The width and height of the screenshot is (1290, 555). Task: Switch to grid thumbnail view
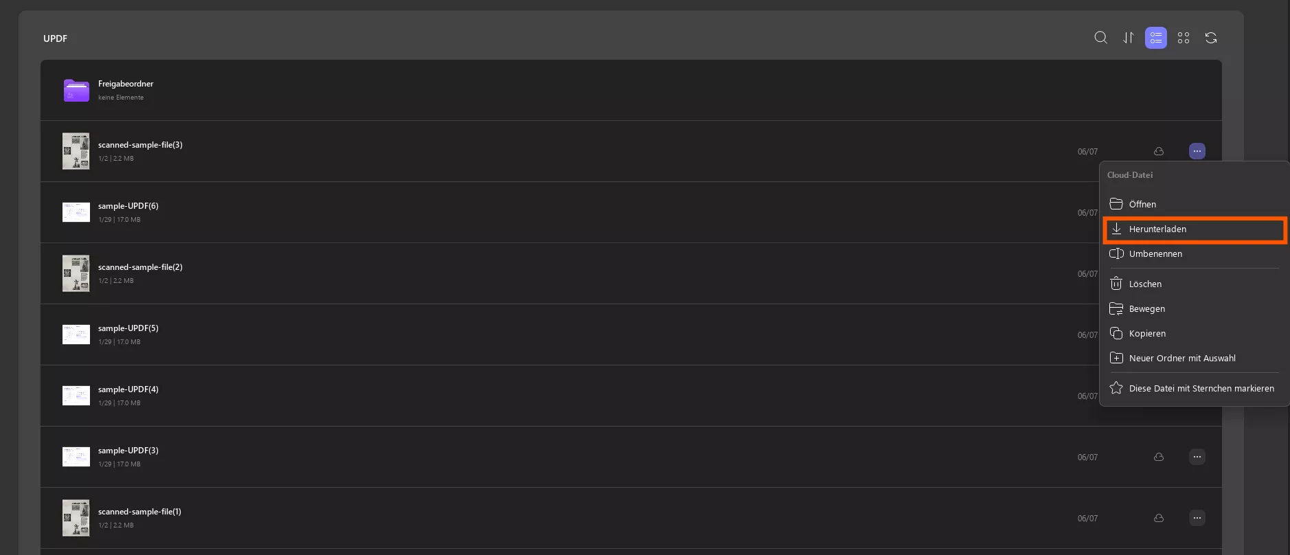click(x=1184, y=38)
